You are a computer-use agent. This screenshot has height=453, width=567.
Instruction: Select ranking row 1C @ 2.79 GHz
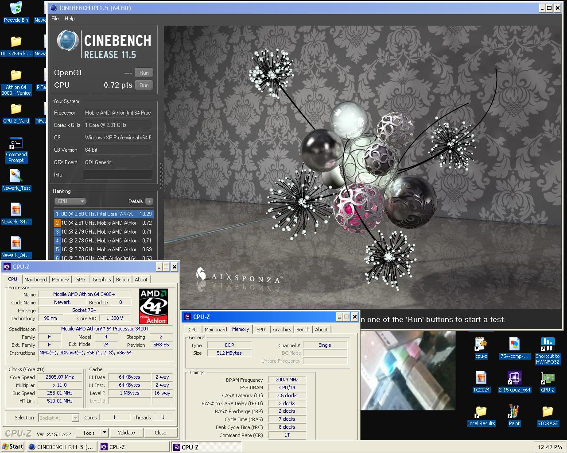[104, 232]
